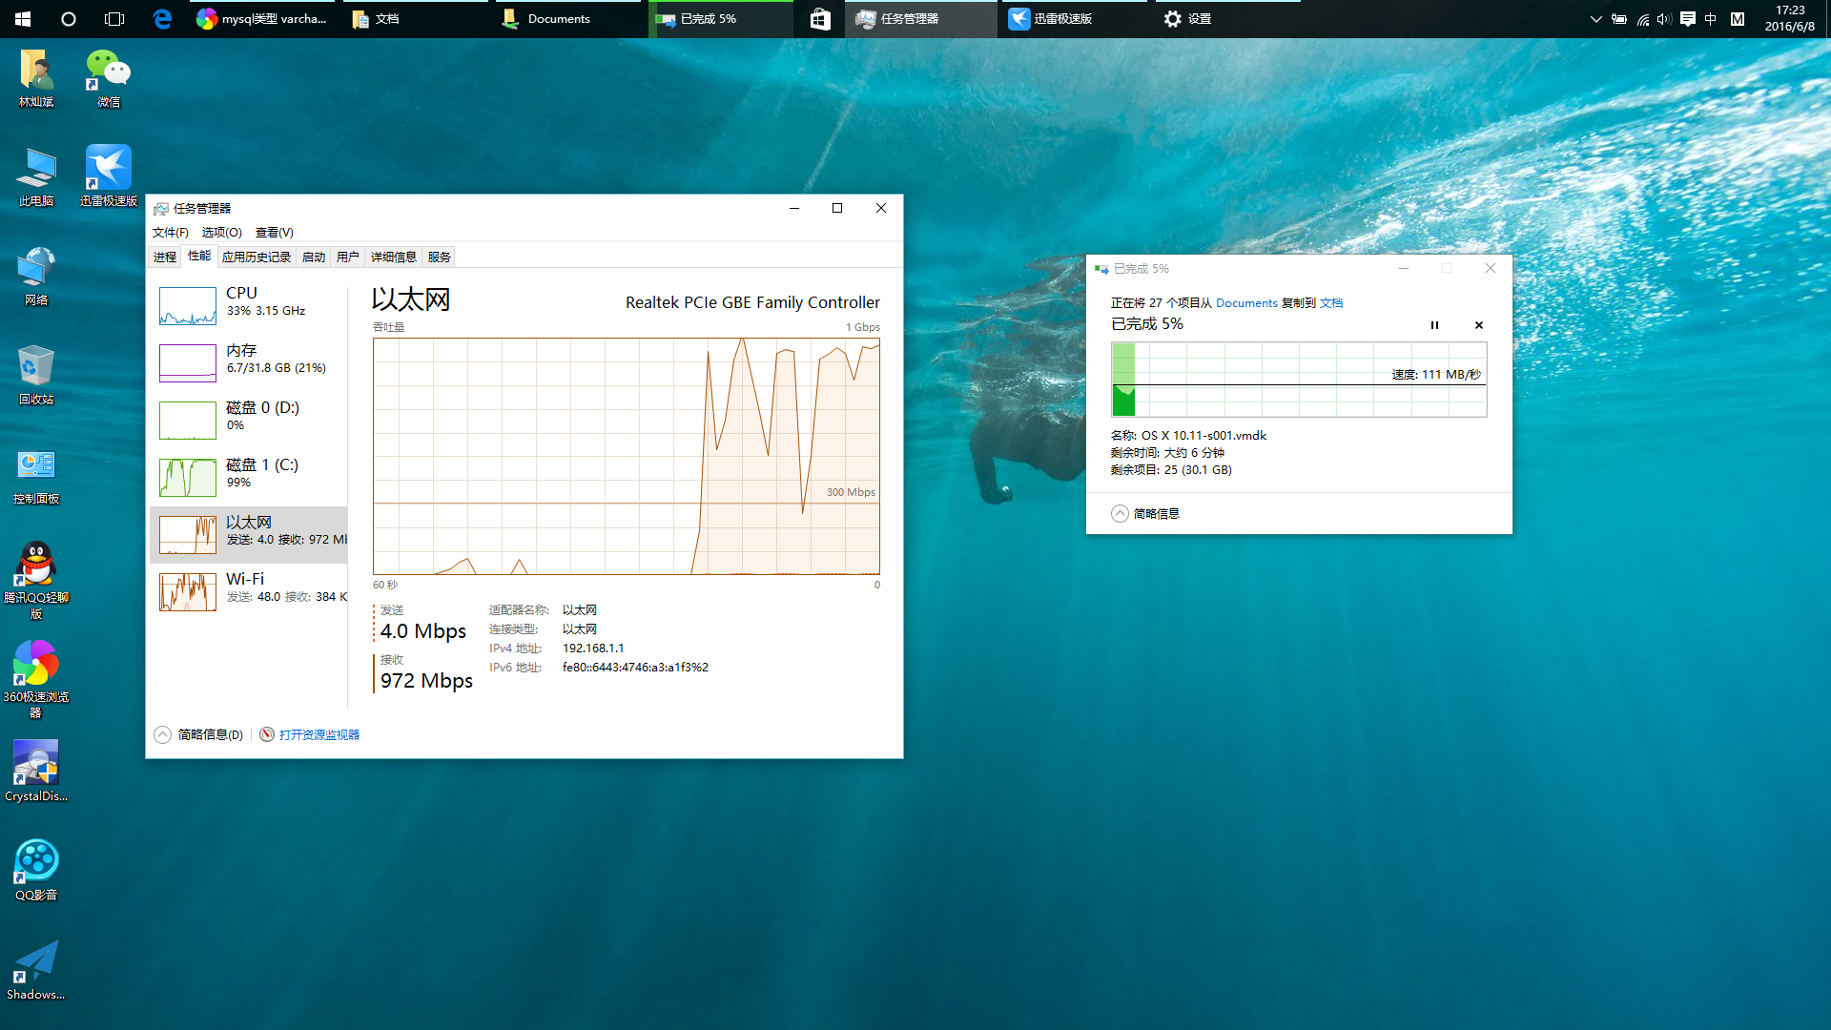Open the Action Center notification icon

click(x=1688, y=18)
